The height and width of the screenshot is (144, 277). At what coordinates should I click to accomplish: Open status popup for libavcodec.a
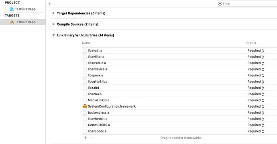256,131
